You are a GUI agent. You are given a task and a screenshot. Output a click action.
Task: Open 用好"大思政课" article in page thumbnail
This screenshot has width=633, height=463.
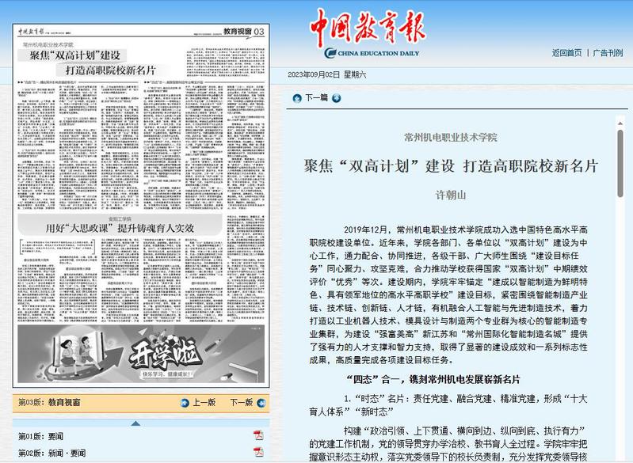[x=119, y=227]
